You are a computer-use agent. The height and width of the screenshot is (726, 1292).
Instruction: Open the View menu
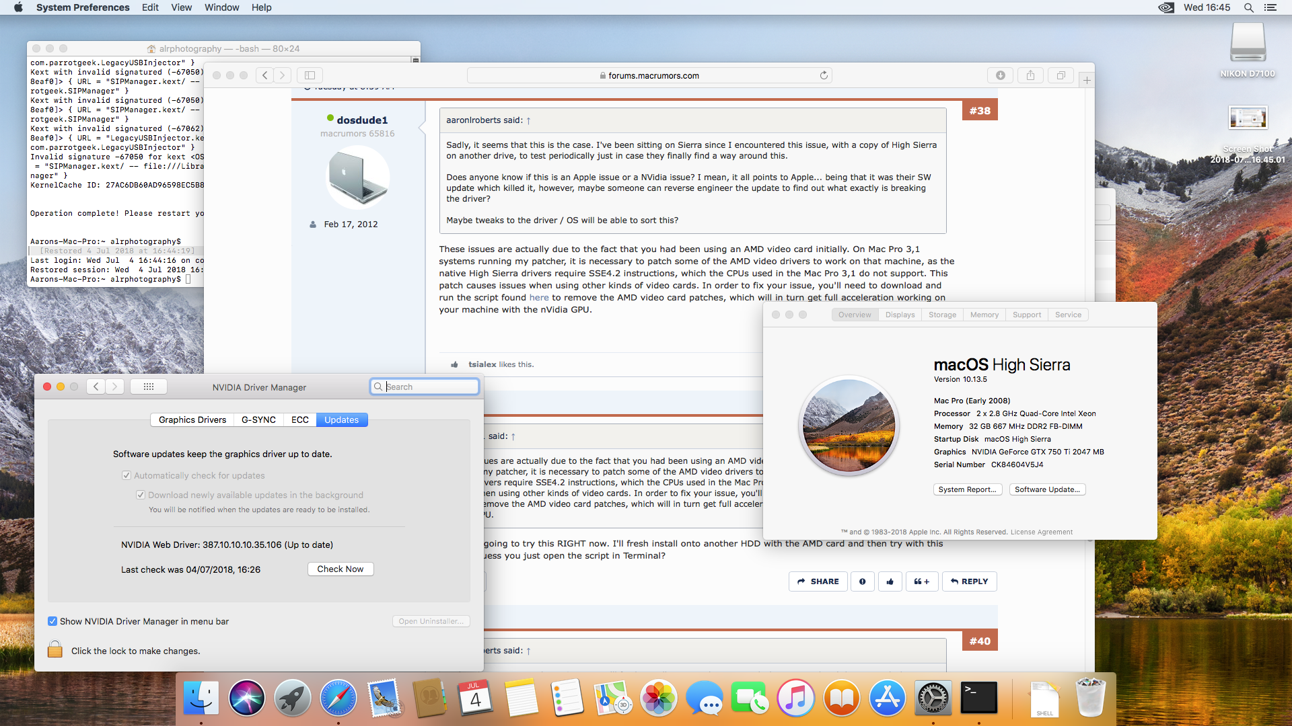pyautogui.click(x=182, y=7)
